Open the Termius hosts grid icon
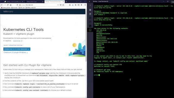Screen dimensions: 174x98 pyautogui.click(x=90, y=10)
